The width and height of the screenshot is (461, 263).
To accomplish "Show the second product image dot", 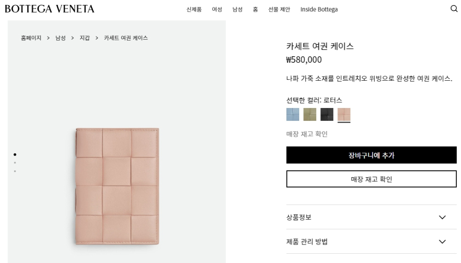I will [15, 163].
